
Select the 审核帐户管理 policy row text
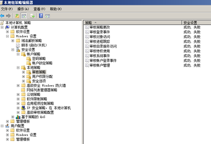(x=100, y=65)
